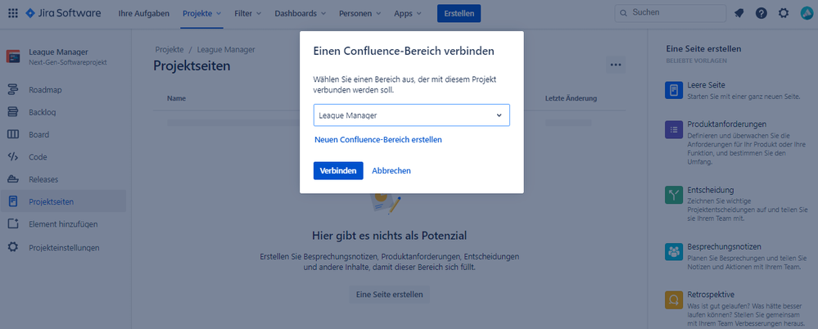The image size is (818, 329).
Task: Click the Retrospektive template icon
Action: [674, 300]
